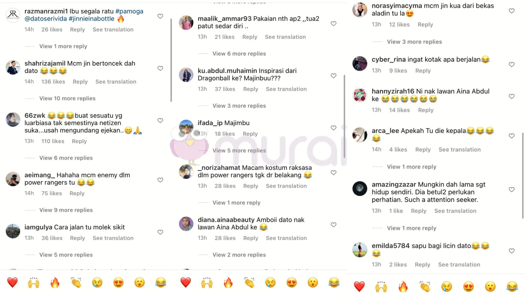Send the red heart emoji in left panel
525x295 pixels.
[x=12, y=282]
